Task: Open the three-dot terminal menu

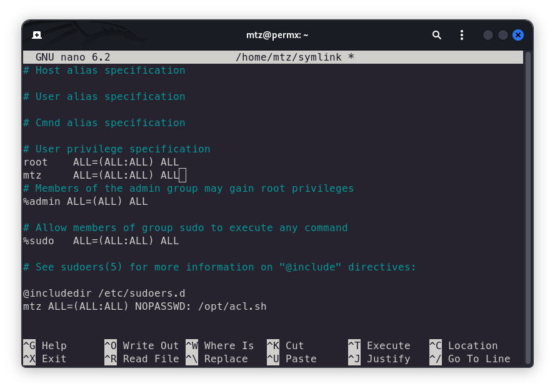Action: (462, 35)
